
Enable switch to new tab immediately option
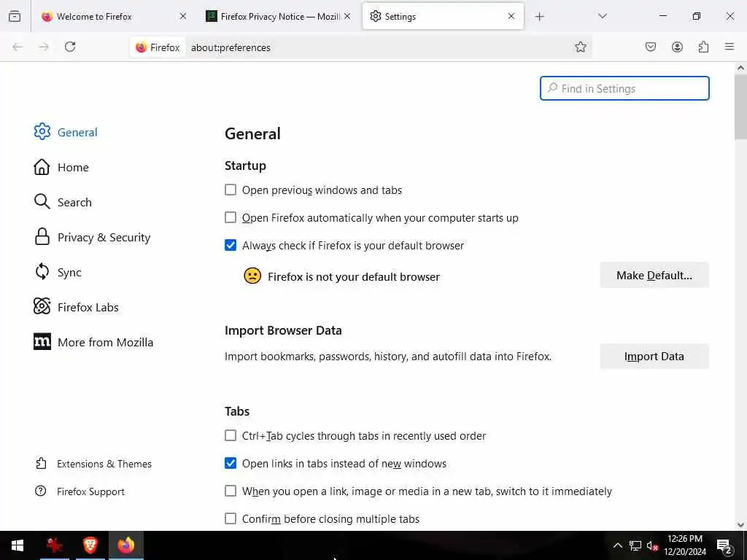pyautogui.click(x=231, y=491)
